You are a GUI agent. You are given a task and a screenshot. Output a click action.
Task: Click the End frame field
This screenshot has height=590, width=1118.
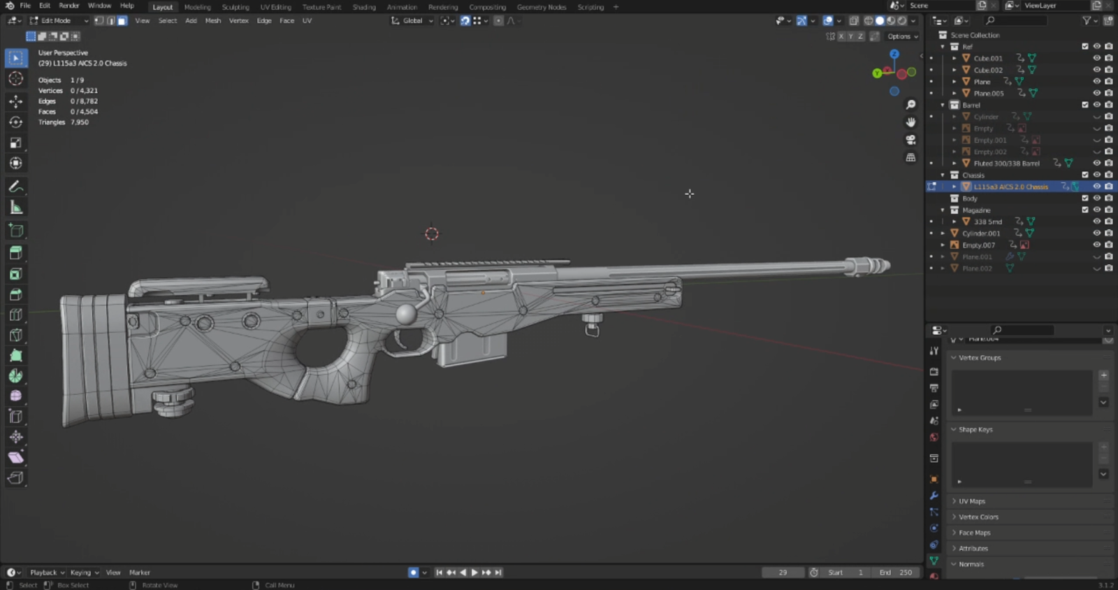click(x=896, y=573)
